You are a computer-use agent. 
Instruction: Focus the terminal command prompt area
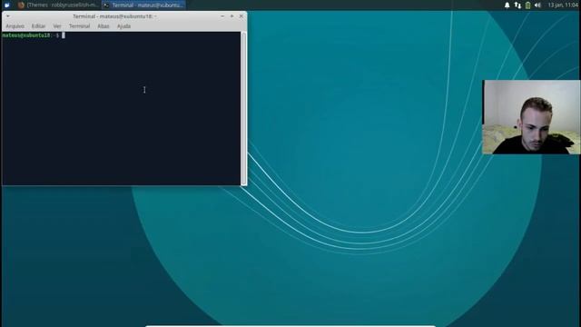121,108
